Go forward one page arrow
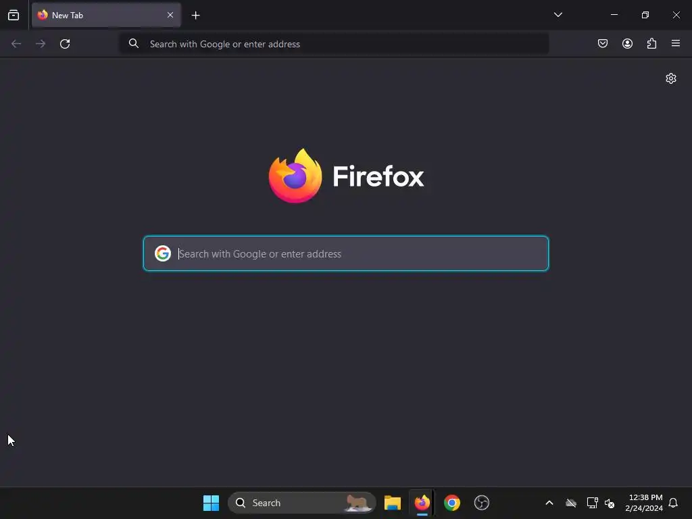 (41, 44)
